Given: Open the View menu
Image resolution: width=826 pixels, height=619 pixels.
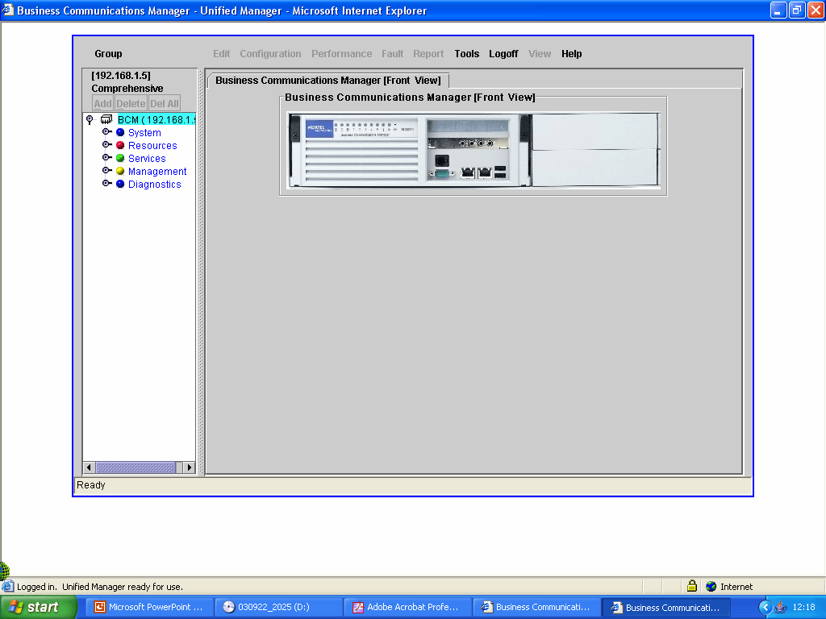Looking at the screenshot, I should (540, 54).
